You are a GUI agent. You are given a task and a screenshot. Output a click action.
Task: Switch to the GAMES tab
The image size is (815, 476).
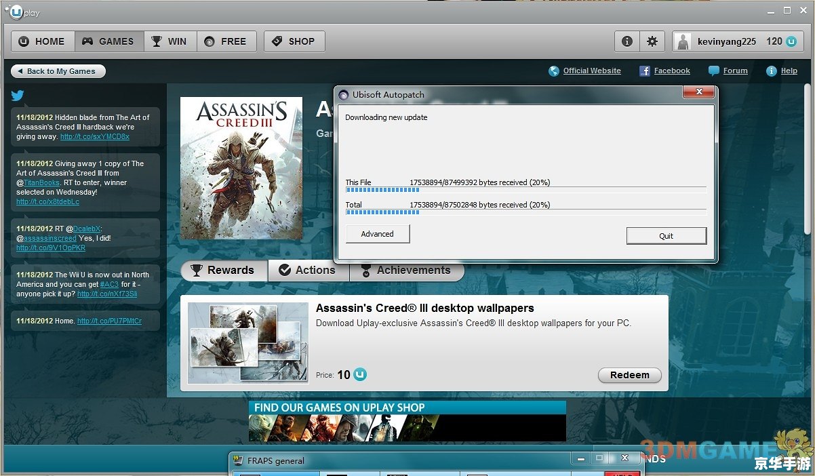click(108, 41)
